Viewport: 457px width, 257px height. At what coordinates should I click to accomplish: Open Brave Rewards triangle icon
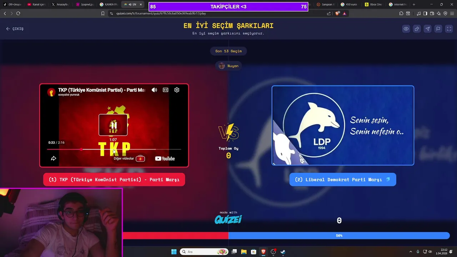click(345, 13)
